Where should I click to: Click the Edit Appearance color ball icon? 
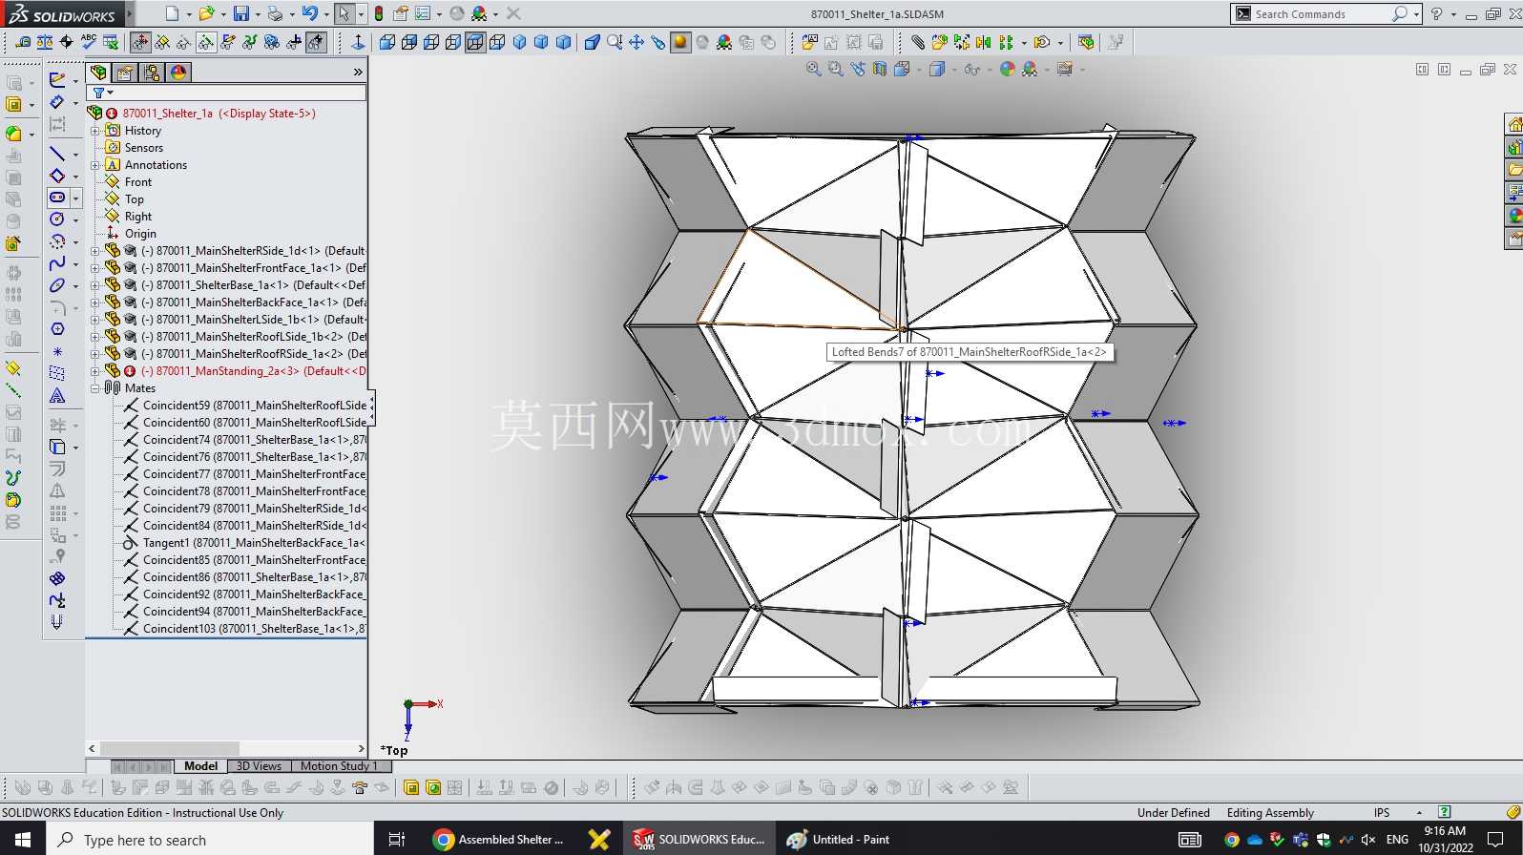pyautogui.click(x=1007, y=69)
